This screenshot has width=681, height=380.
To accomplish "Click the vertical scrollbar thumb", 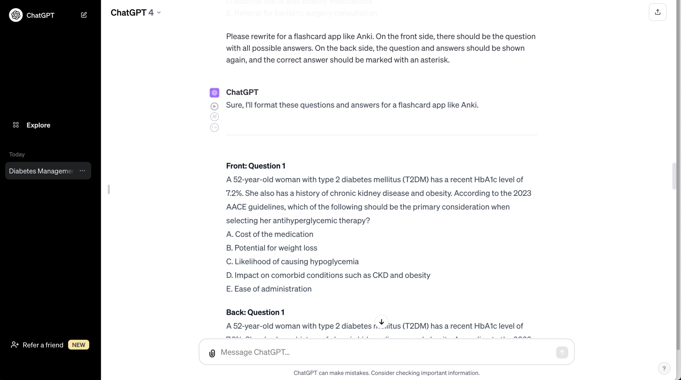I will [674, 176].
